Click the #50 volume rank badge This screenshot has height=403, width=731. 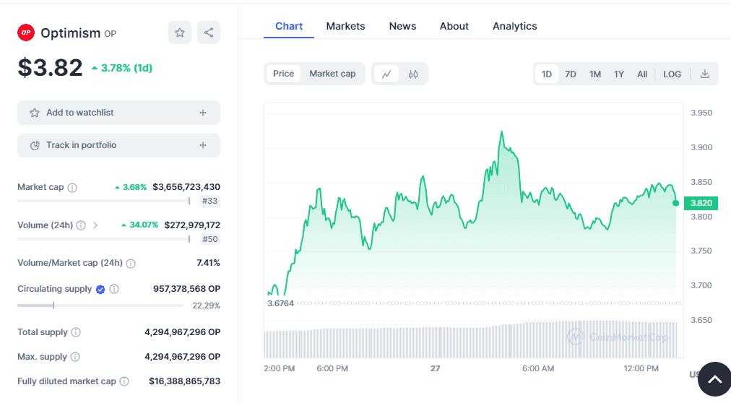click(209, 240)
